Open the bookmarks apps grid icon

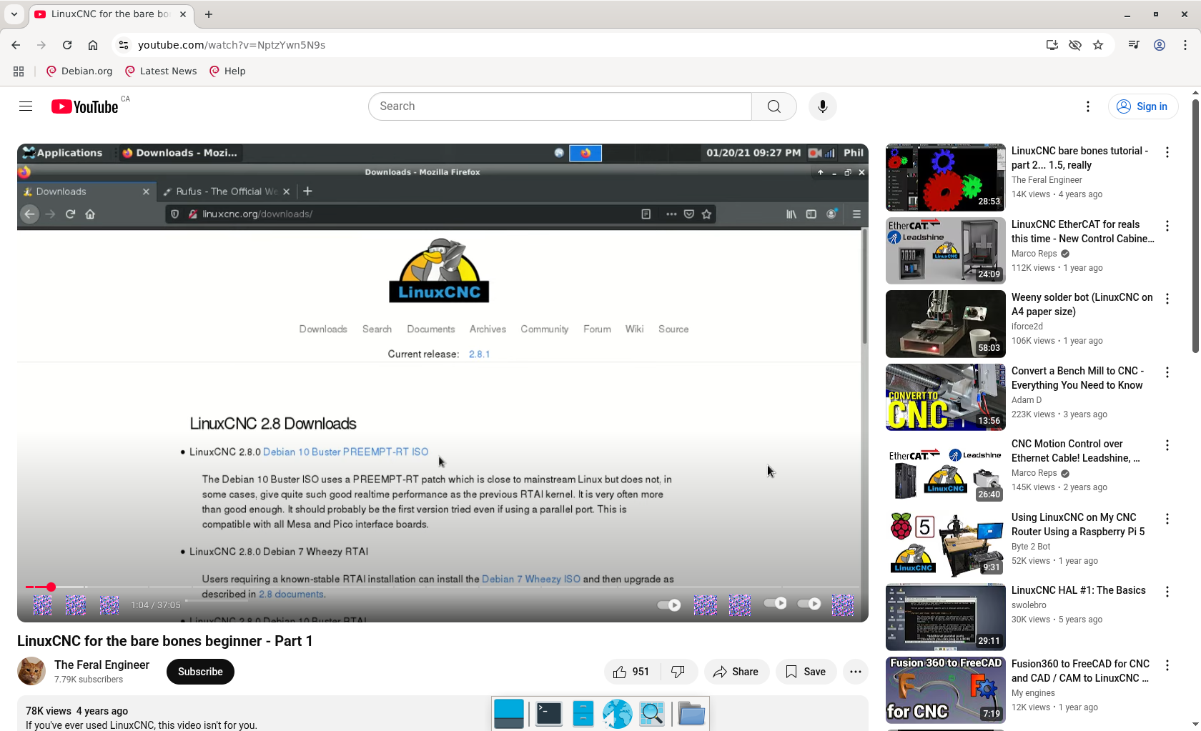pos(19,71)
